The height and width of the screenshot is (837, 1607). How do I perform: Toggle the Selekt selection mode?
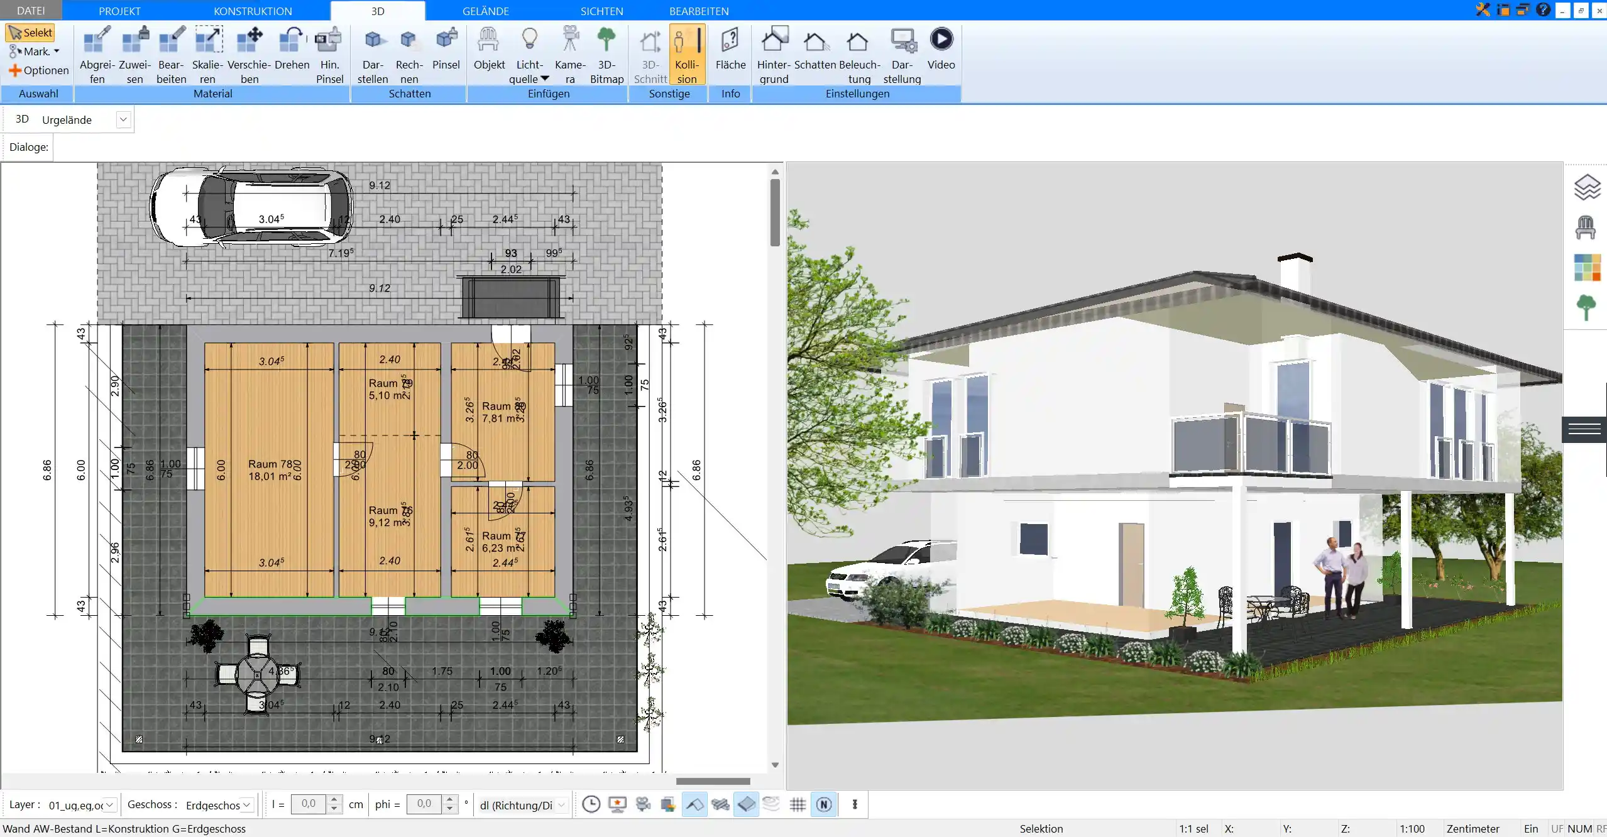click(30, 33)
